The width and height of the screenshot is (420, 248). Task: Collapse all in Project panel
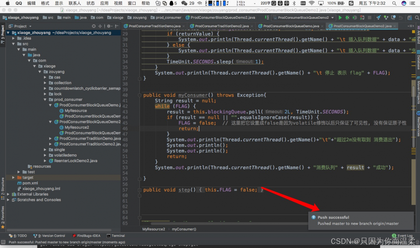100,26
